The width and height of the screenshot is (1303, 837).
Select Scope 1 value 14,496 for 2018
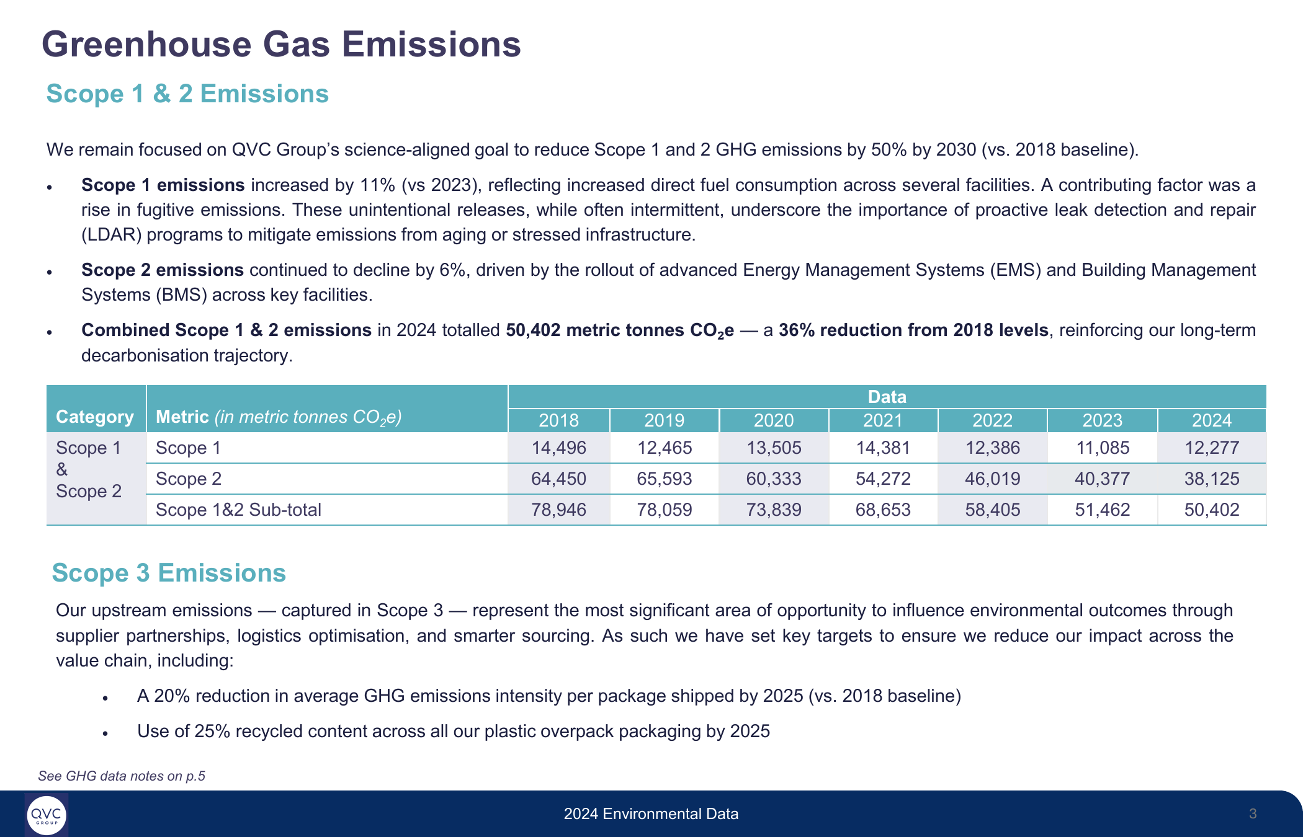[558, 448]
